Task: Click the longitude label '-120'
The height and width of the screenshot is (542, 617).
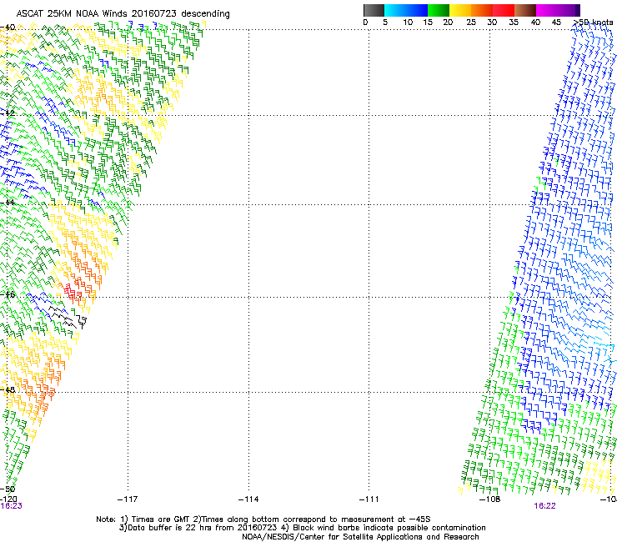Action: [x=8, y=499]
